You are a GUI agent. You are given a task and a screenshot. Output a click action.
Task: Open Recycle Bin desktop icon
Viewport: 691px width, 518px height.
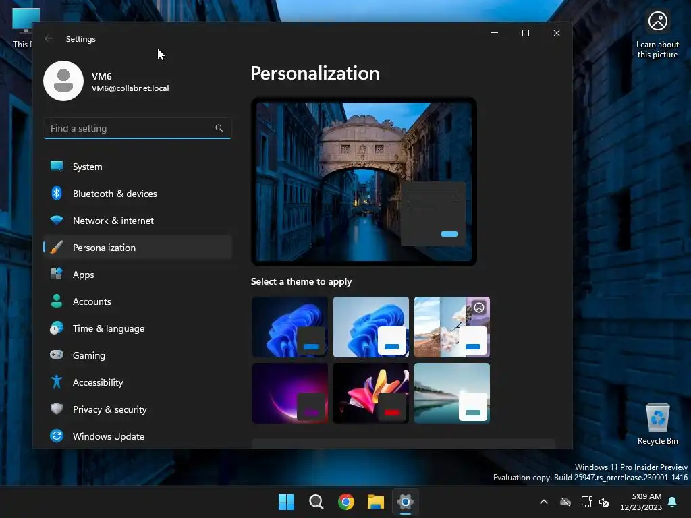coord(657,424)
